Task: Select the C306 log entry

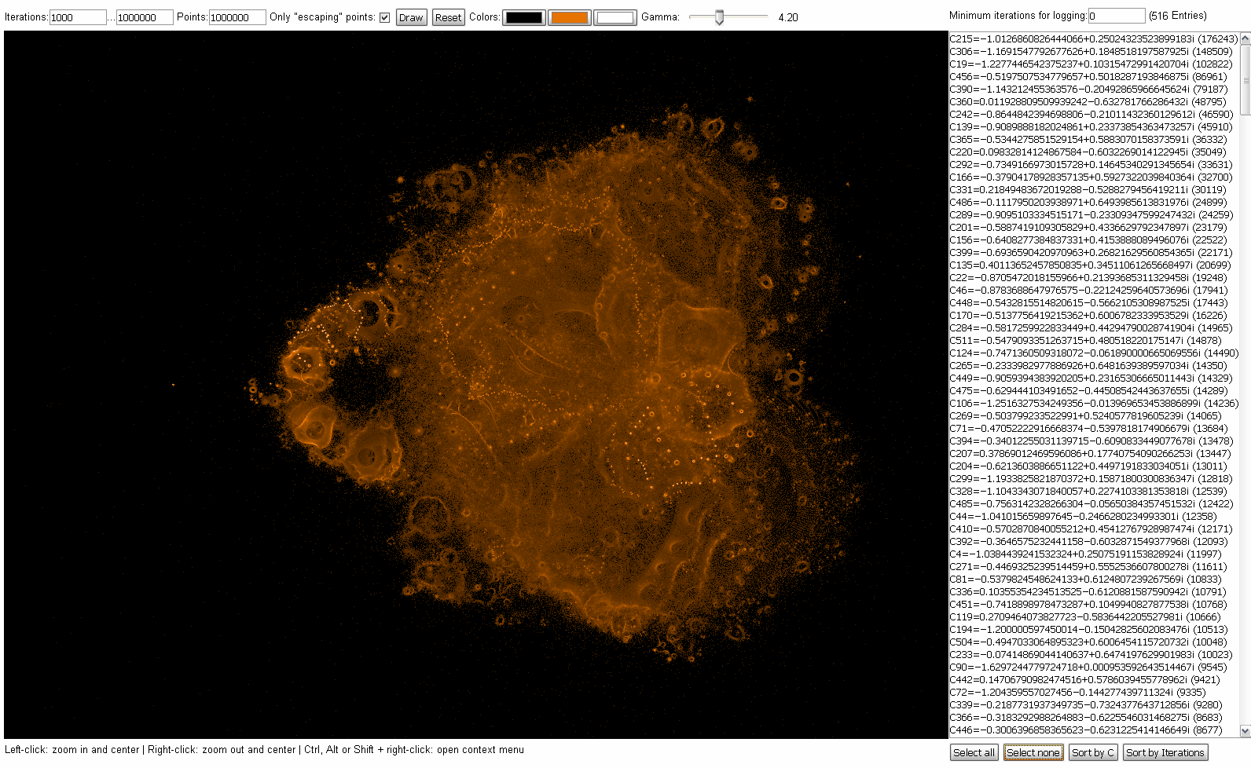Action: pos(1091,51)
